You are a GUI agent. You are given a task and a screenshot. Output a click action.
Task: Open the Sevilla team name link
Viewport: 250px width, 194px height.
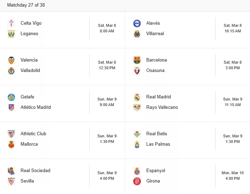(x=27, y=181)
